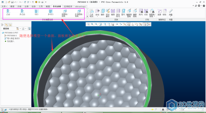Click the 移动 (Move) transform tool
The image size is (206, 113).
point(97,12)
